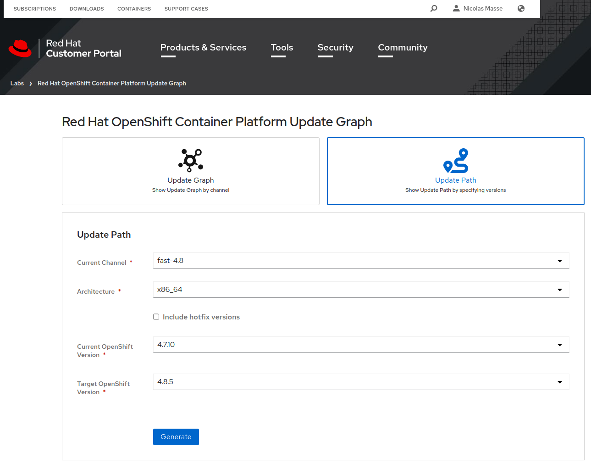Click the breadcrumb chevron separator
This screenshot has height=464, width=591.
(31, 84)
